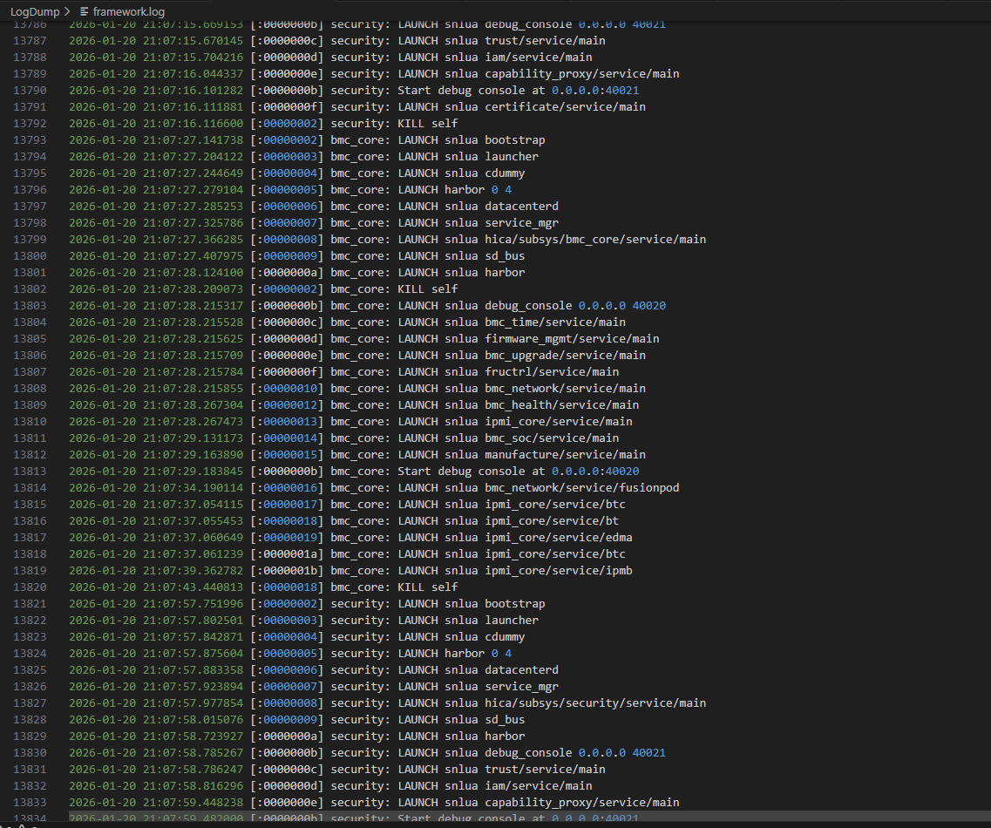Screen dimensions: 991x828
Task: Click the timestamp on line 13814
Action: (156, 488)
